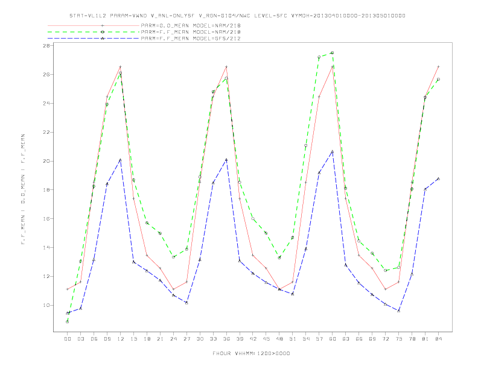This screenshot has height=369, width=478.
Task: Click x-axis tick label 09
Action: pyautogui.click(x=107, y=339)
